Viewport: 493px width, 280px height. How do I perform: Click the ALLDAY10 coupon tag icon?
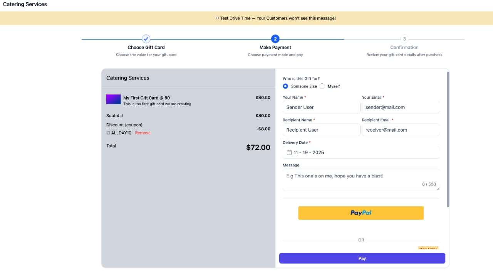coord(108,133)
